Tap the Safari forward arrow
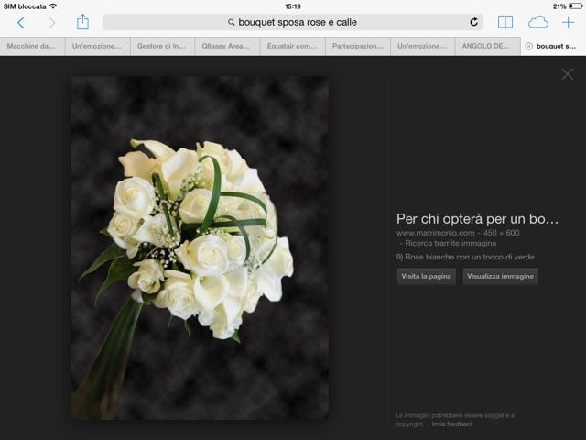 click(x=51, y=22)
